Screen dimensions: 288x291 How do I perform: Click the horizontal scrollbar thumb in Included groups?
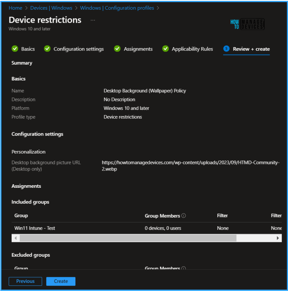(128, 238)
